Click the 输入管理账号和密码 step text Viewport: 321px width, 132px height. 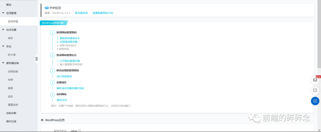click(x=70, y=64)
